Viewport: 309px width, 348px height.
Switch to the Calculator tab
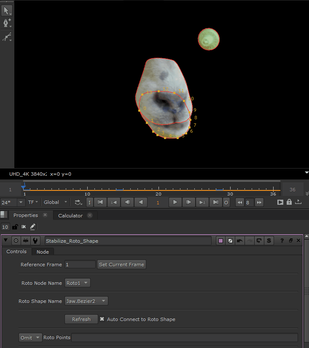pos(70,215)
